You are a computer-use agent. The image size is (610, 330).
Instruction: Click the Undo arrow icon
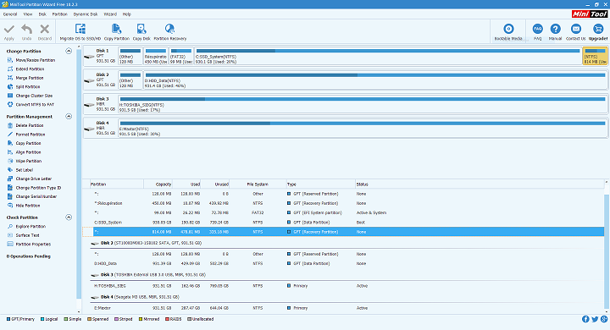coord(27,29)
